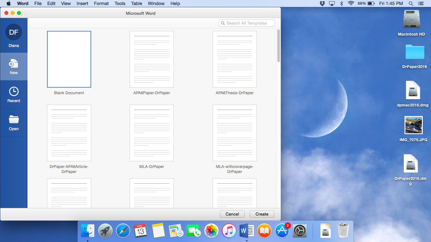Open the Insert menu in menu bar
Image resolution: width=431 pixels, height=242 pixels.
[x=82, y=3]
